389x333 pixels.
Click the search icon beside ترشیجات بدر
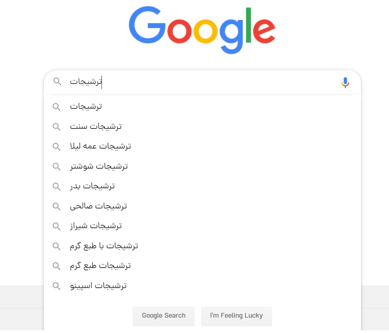56,186
